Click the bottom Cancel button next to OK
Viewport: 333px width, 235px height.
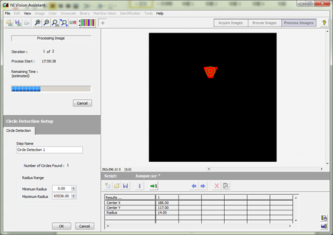pos(85,226)
